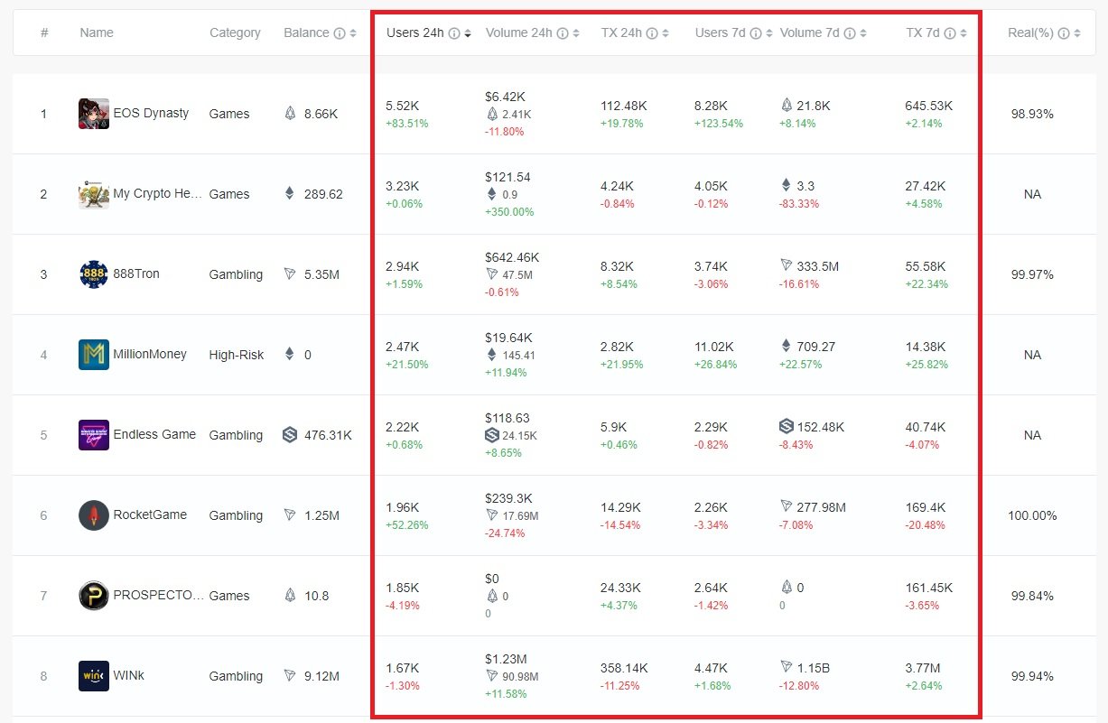Screen dimensions: 1108x723
Task: Click the Endless Game logo icon
Action: pos(94,435)
